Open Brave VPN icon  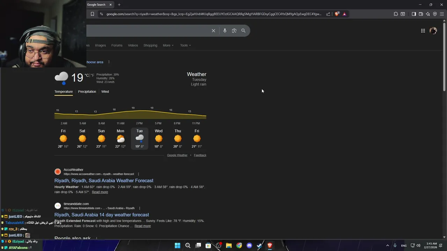435,14
